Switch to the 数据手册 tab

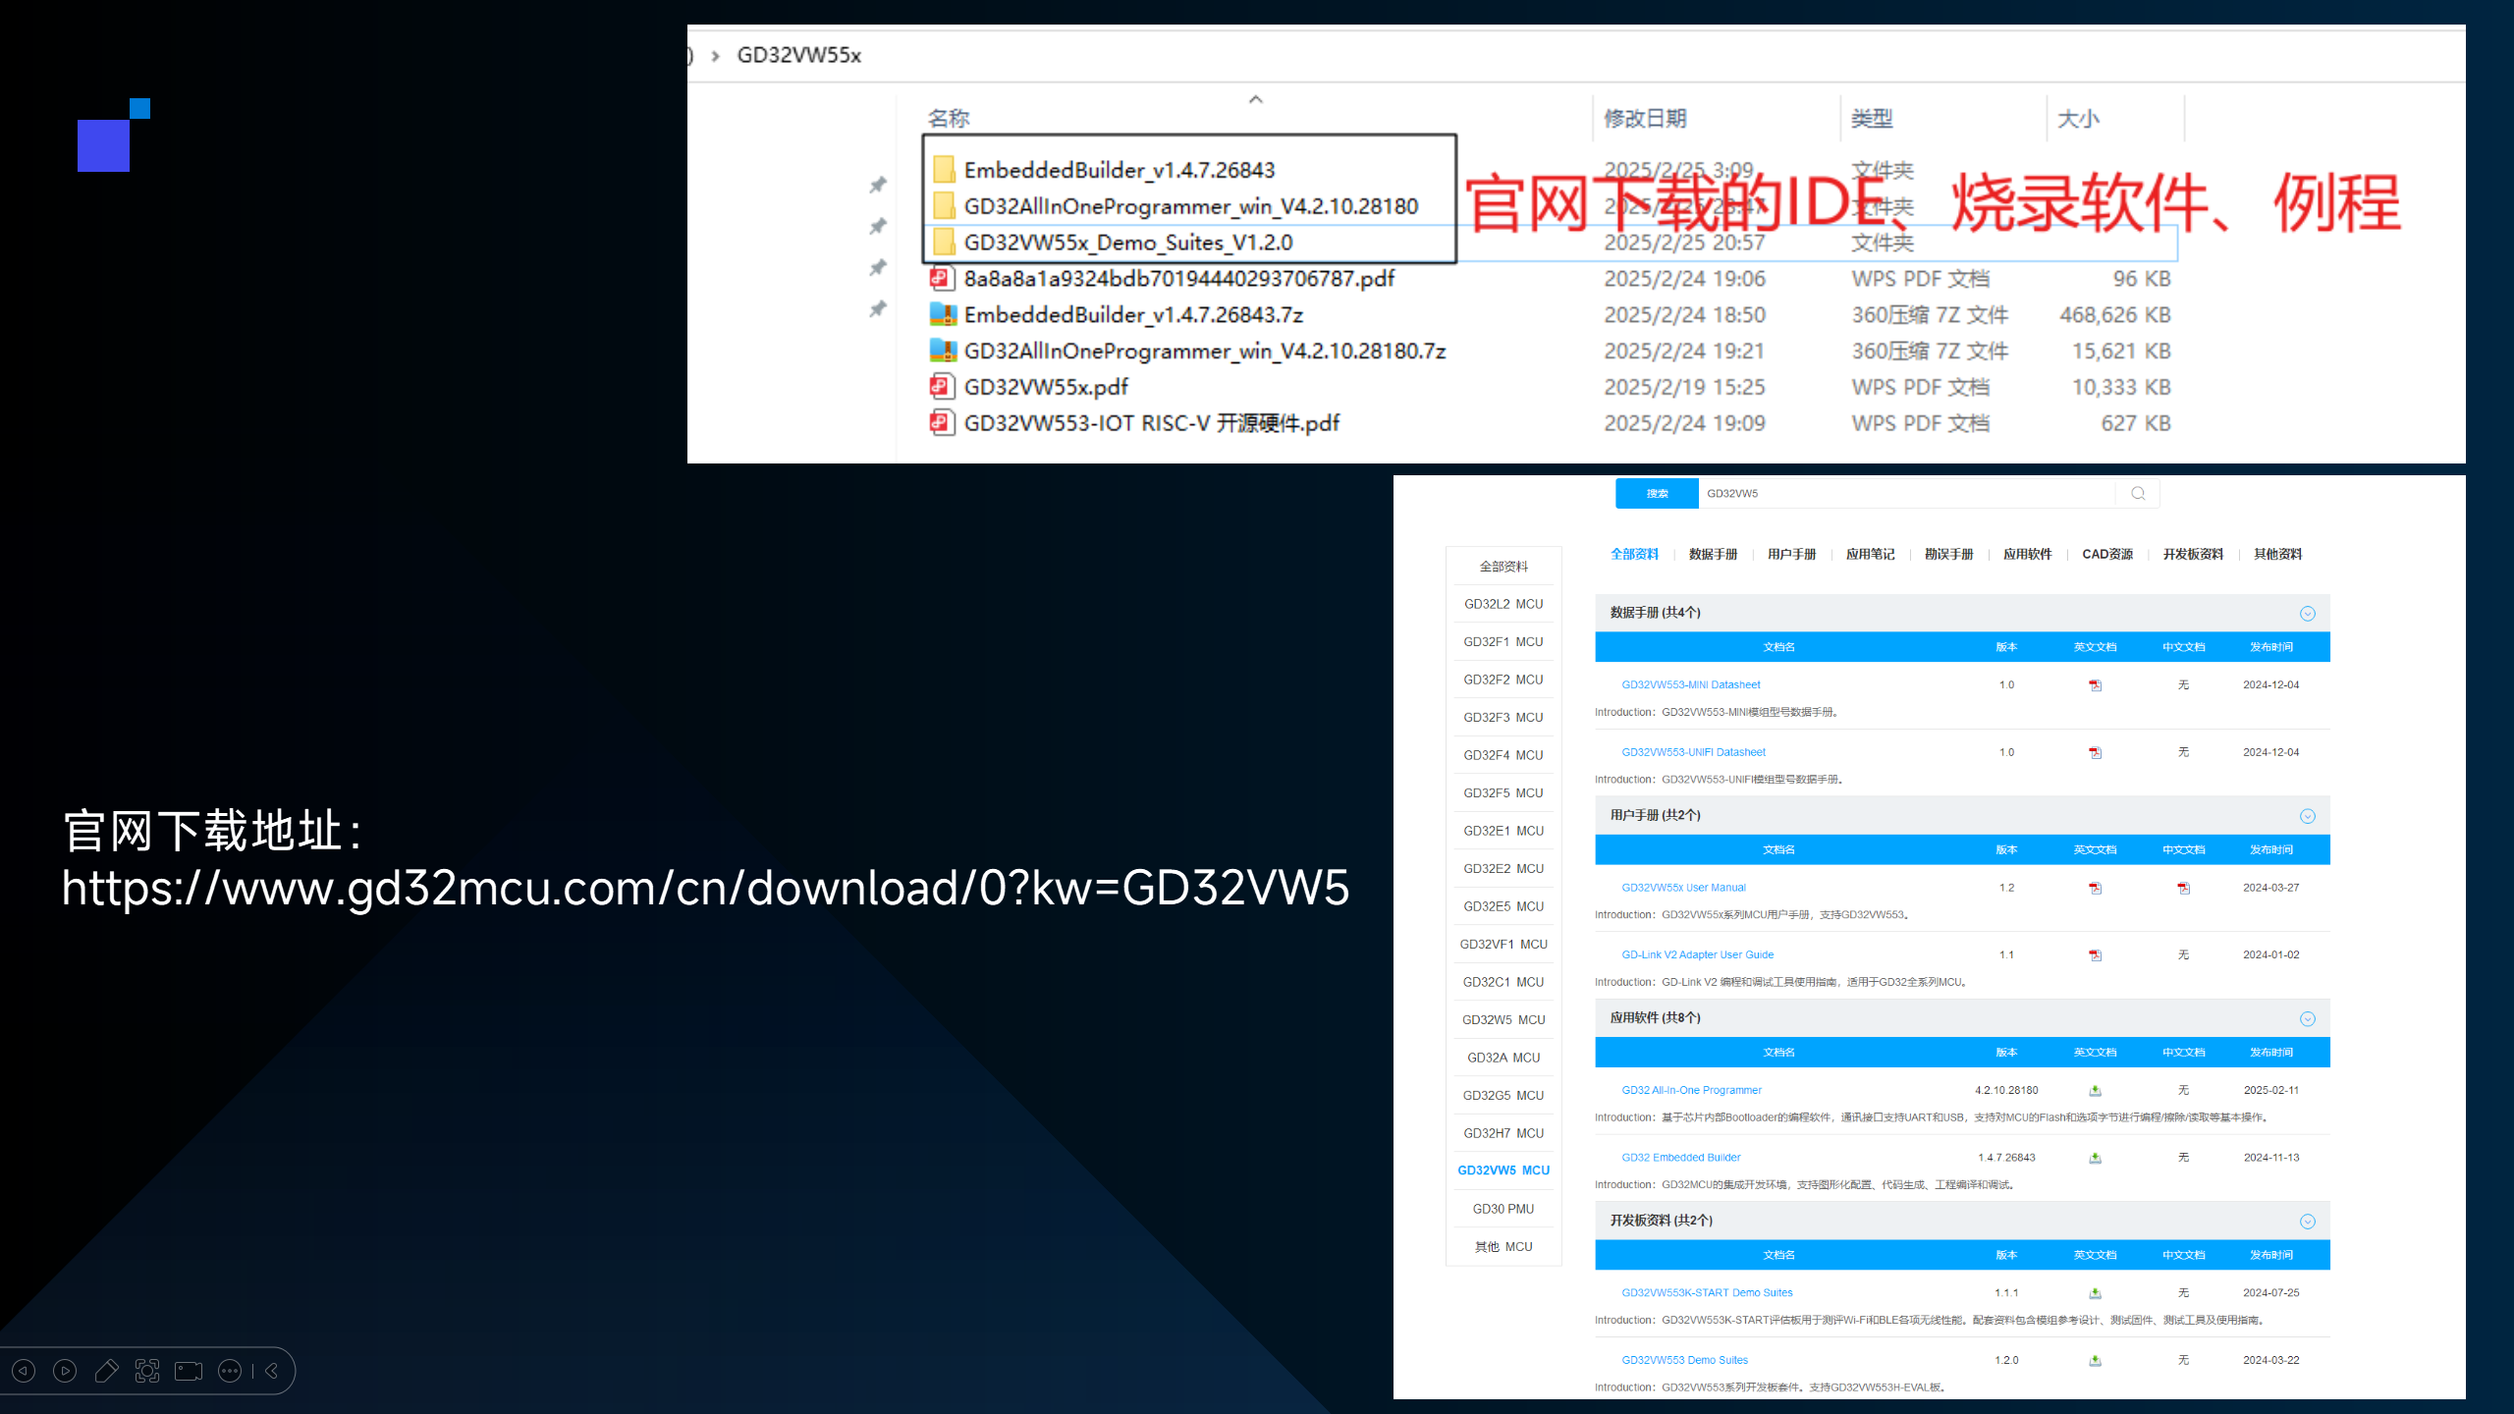coord(1713,555)
